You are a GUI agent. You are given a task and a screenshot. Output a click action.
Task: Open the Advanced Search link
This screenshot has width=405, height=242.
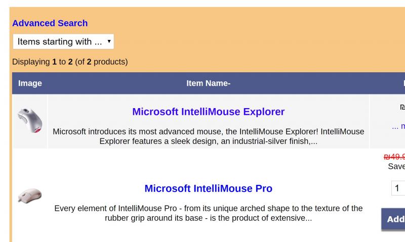[50, 23]
